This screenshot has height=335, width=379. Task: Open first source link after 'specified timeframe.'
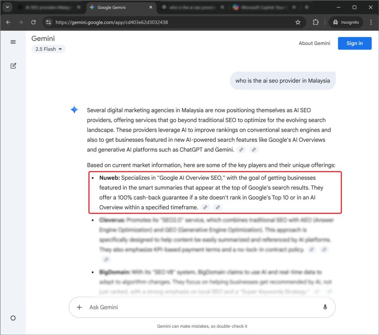(205, 208)
